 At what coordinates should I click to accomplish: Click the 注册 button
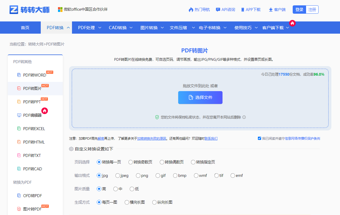pyautogui.click(x=312, y=10)
